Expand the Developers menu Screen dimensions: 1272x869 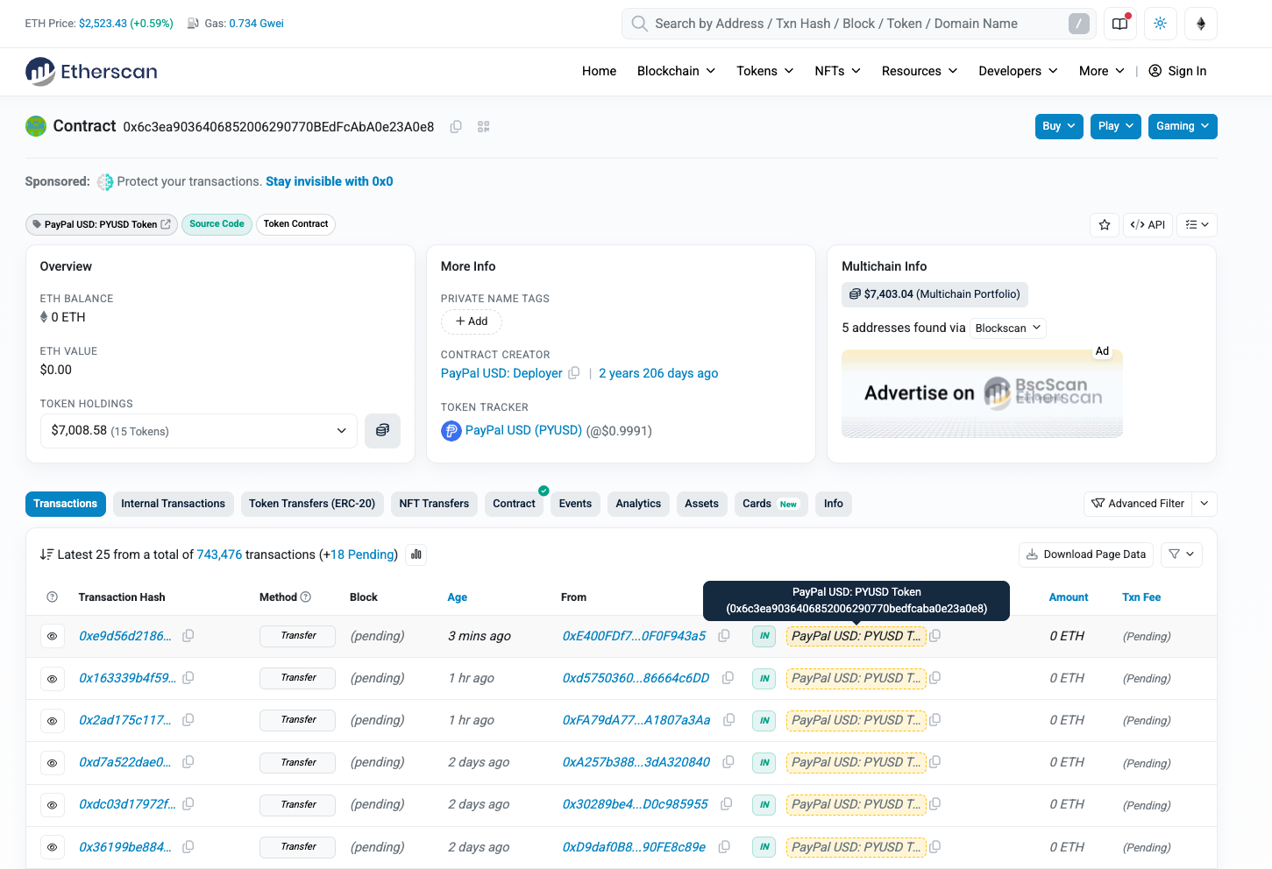tap(1018, 71)
